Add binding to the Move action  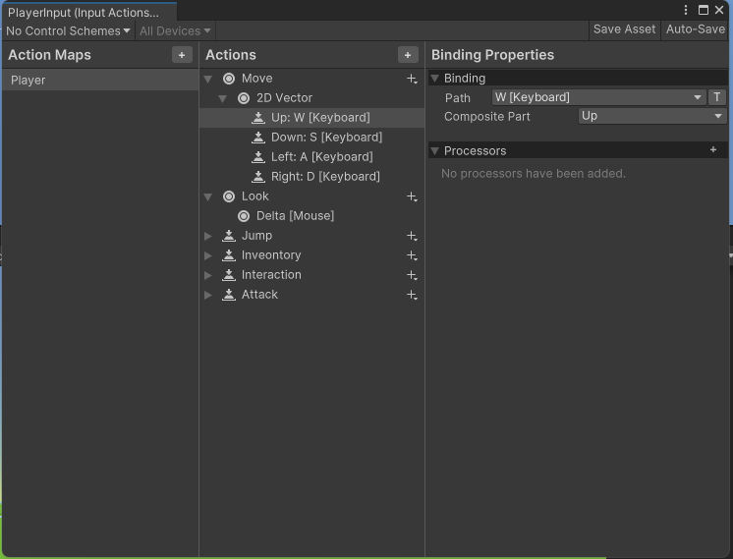point(412,79)
